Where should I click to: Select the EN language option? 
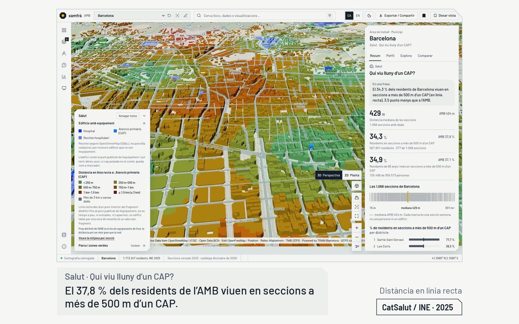tap(358, 16)
